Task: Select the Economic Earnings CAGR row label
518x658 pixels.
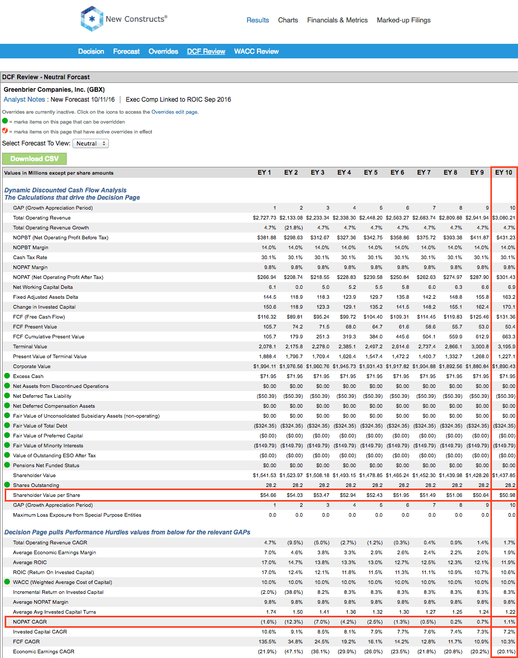Action: [x=44, y=652]
